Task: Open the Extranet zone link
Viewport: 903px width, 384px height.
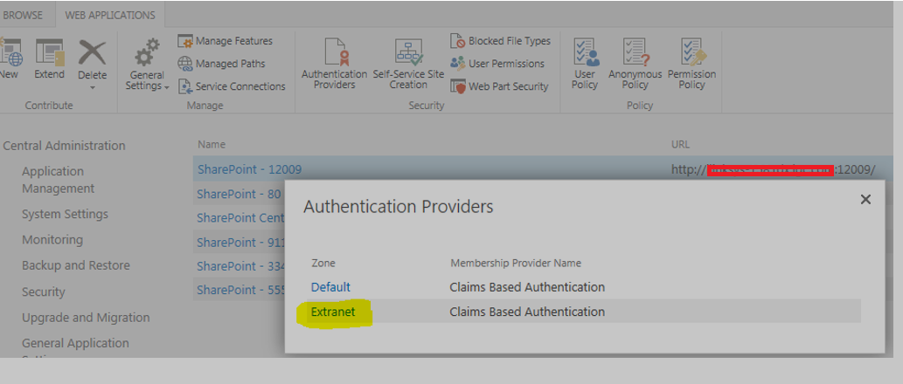Action: pos(333,312)
